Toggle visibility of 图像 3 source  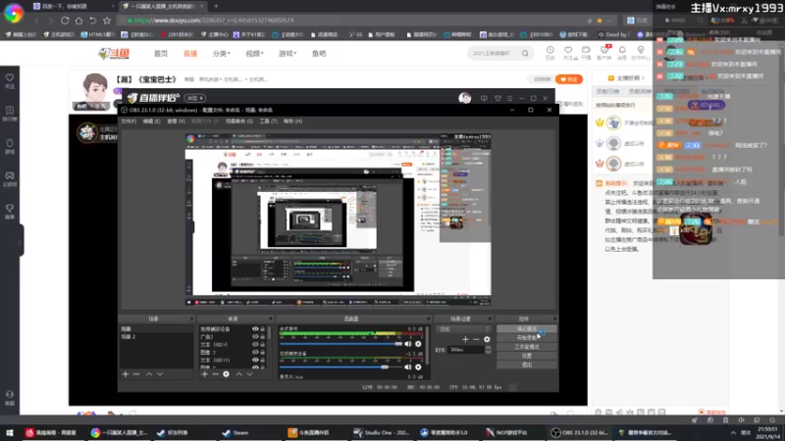pyautogui.click(x=255, y=352)
